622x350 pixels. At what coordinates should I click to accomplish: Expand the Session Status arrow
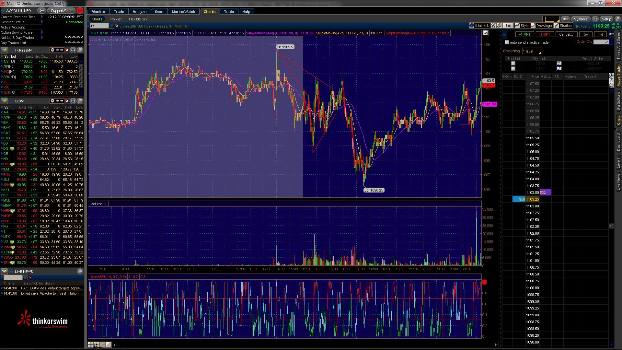tap(42, 22)
